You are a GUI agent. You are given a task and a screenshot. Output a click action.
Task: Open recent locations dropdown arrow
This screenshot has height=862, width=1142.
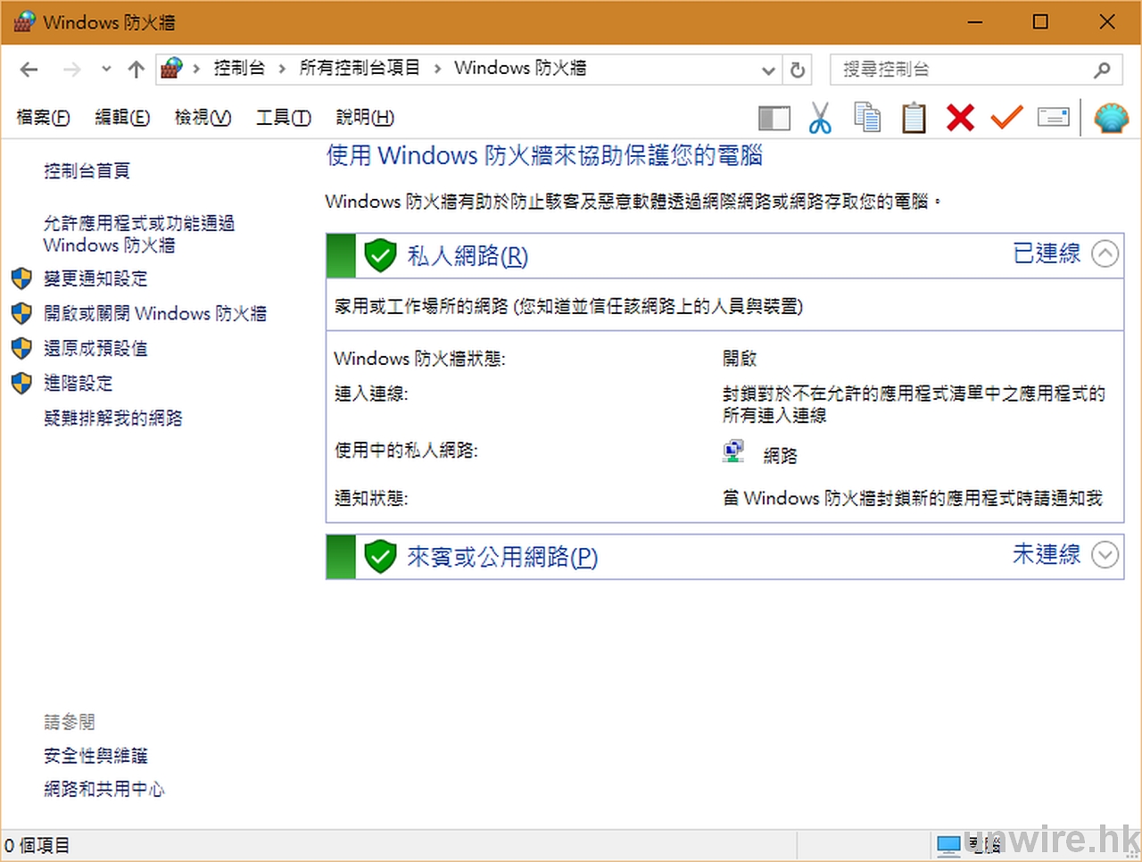point(106,70)
